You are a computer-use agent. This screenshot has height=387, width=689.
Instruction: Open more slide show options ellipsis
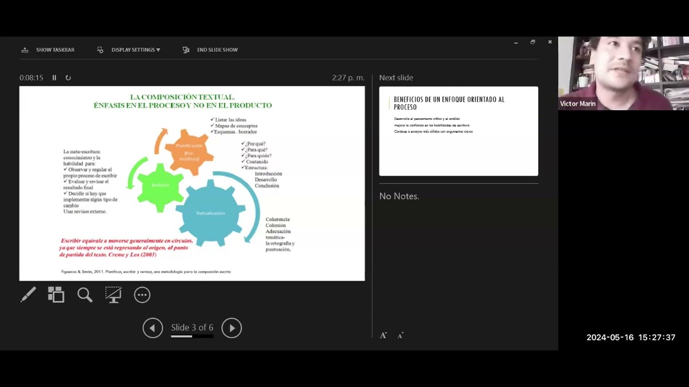coord(142,295)
